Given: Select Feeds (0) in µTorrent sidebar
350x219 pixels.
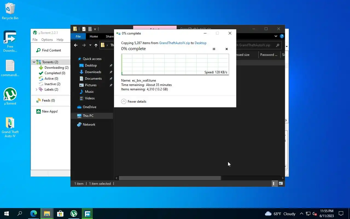Looking at the screenshot, I should coord(46,100).
